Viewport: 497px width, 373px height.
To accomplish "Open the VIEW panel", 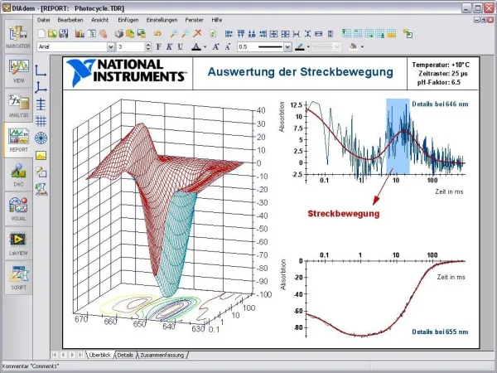I will pos(17,72).
